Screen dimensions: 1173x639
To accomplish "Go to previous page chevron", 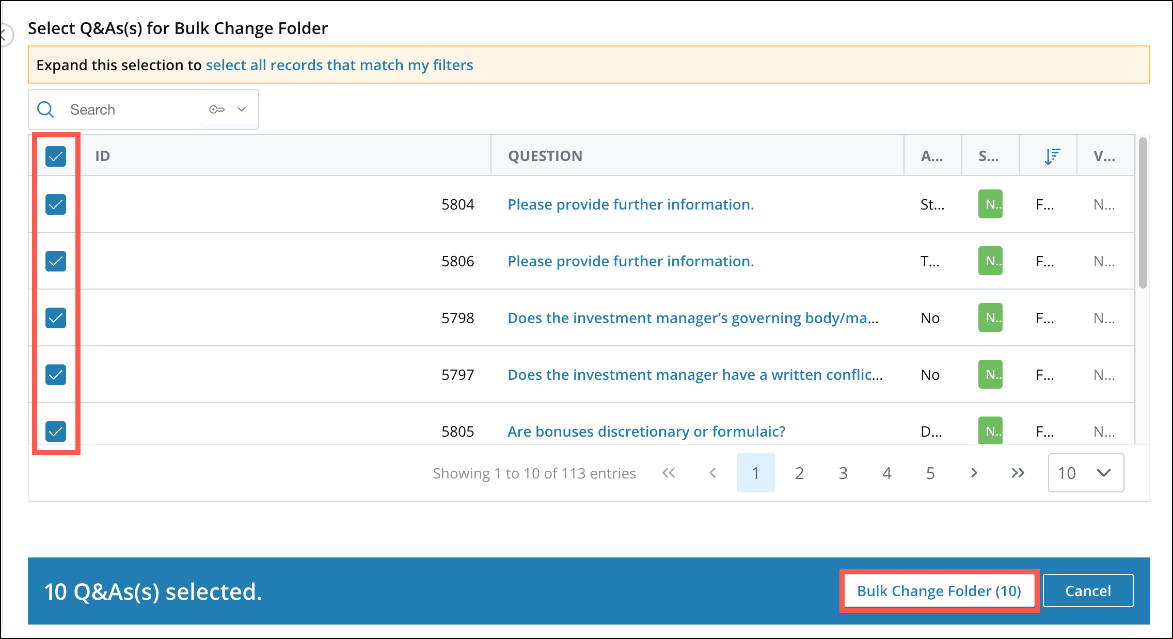I will (x=712, y=473).
